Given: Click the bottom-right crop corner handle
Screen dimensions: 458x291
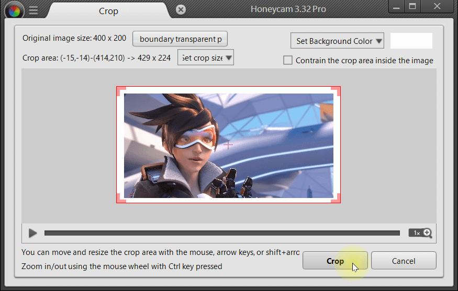Looking at the screenshot, I should [337, 199].
